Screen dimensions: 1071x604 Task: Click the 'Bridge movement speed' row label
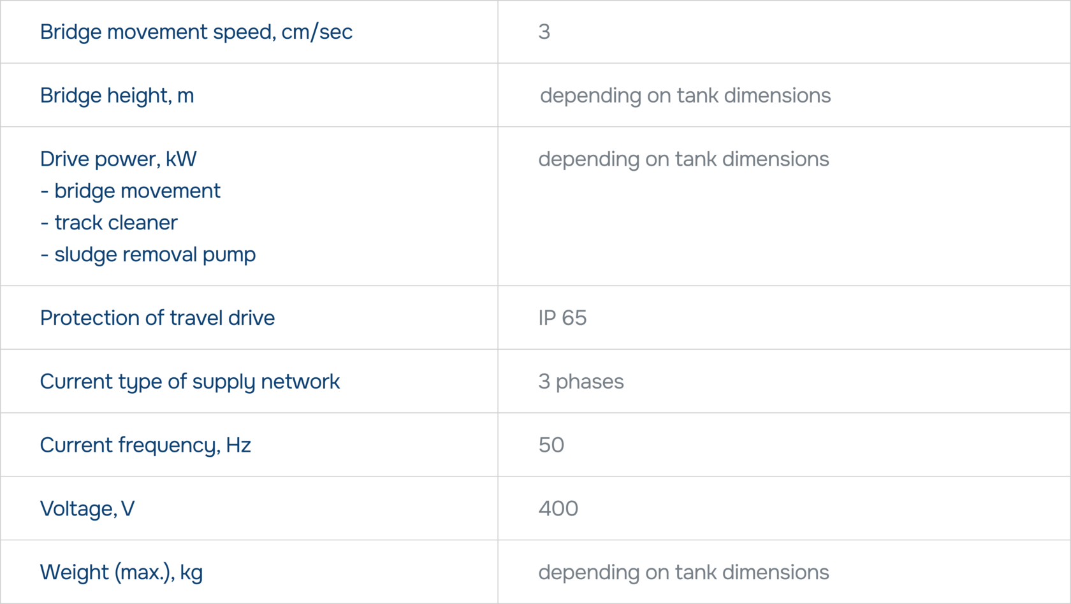click(157, 32)
